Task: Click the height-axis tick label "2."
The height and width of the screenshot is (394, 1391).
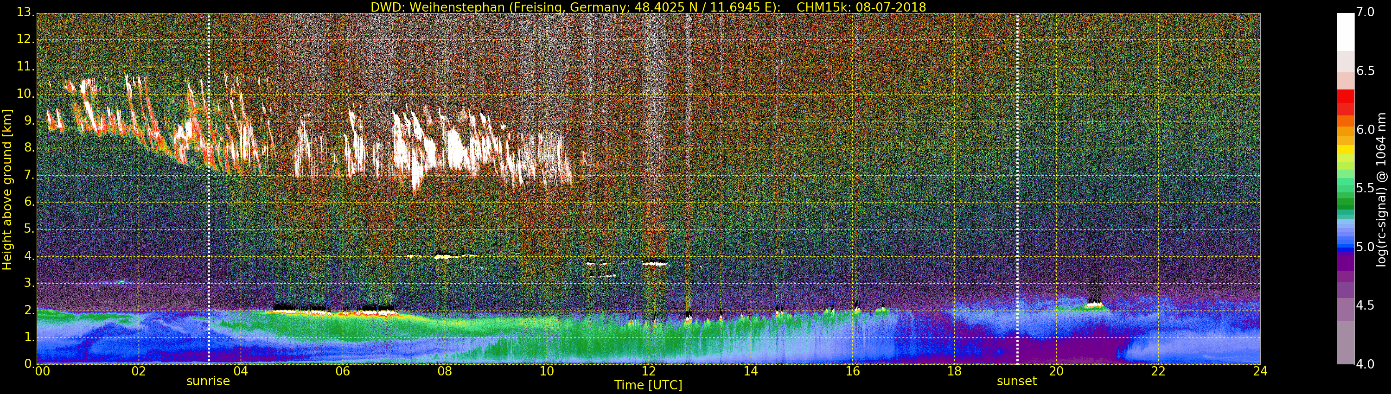Action: 30,310
